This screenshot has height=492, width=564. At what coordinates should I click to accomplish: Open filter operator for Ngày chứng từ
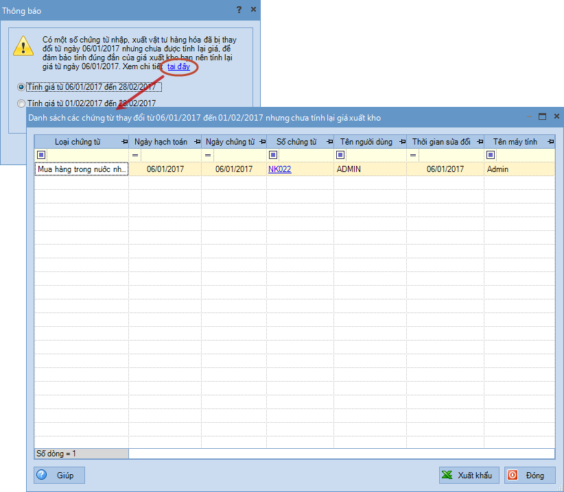(207, 155)
